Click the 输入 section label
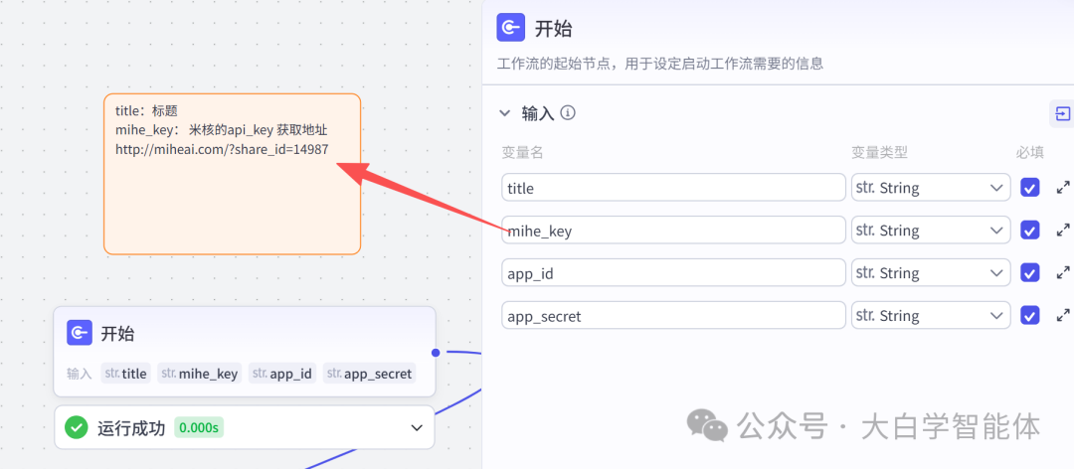1074x469 pixels. 538,113
